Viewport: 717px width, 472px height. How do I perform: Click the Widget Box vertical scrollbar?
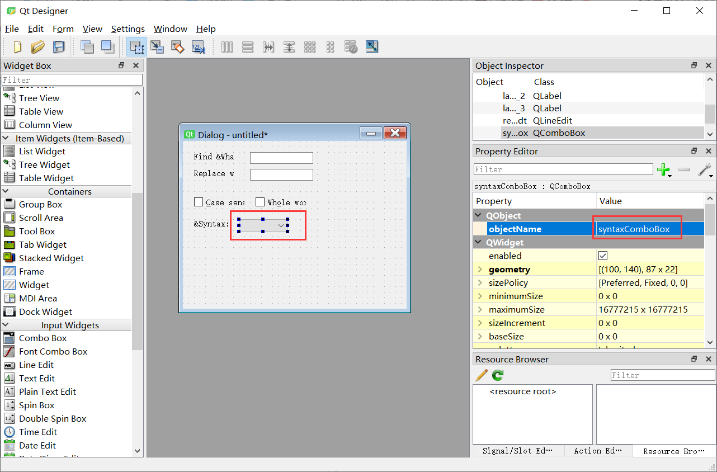[x=138, y=271]
